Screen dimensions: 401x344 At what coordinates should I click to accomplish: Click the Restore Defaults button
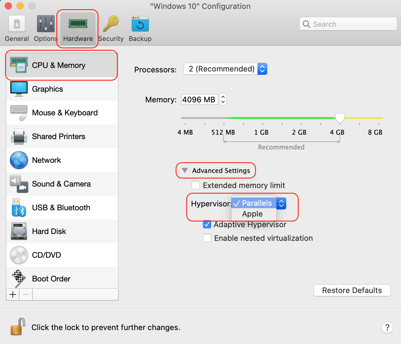coord(352,290)
